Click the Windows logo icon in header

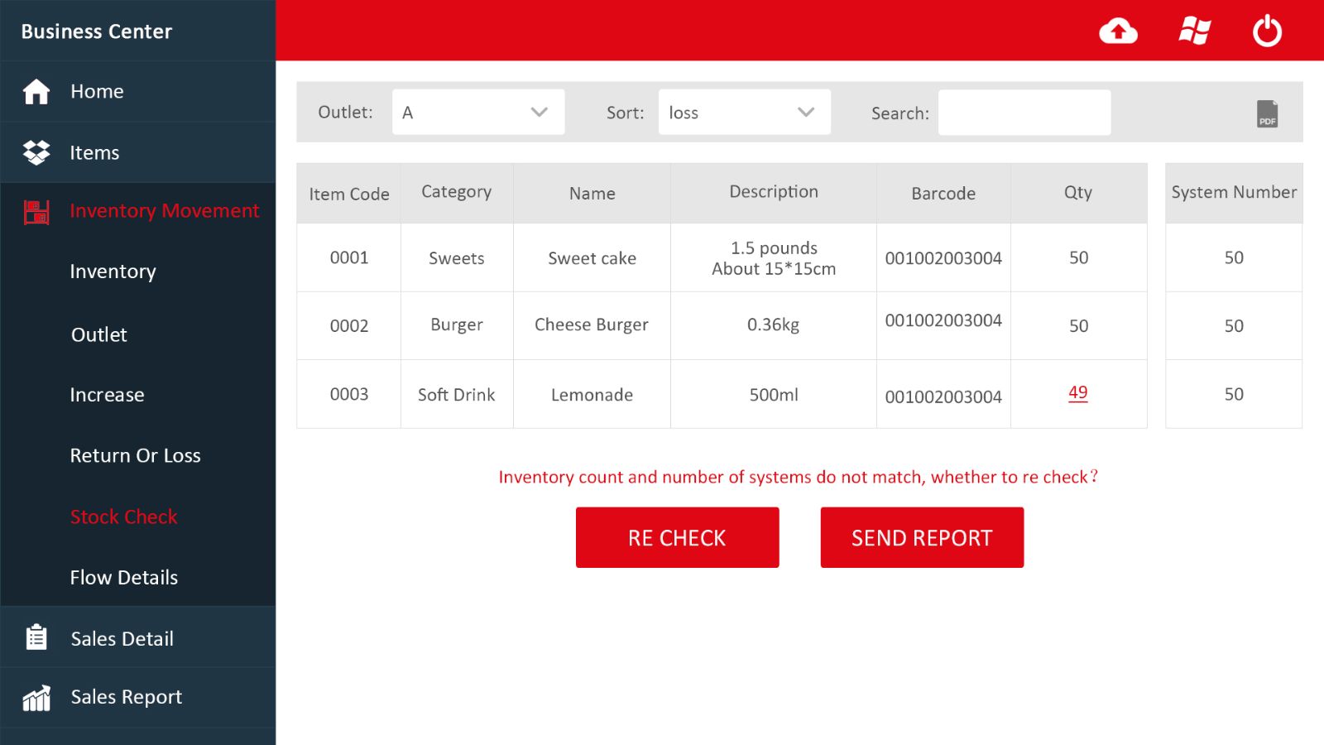[x=1194, y=31]
